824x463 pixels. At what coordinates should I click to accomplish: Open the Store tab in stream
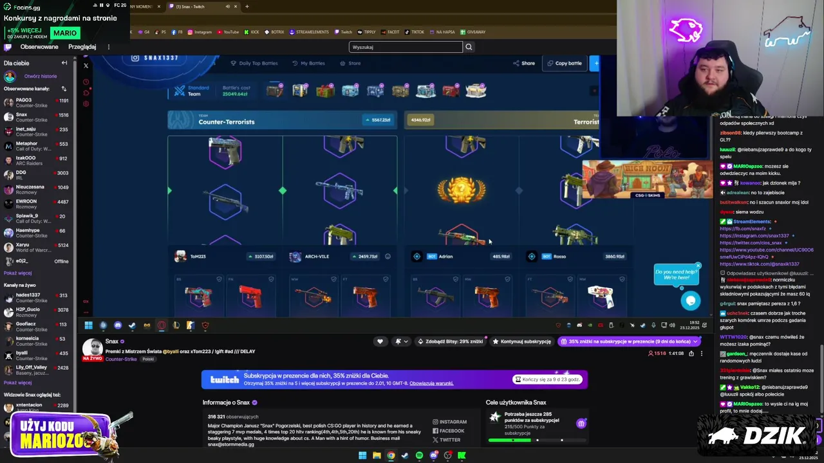coord(351,63)
